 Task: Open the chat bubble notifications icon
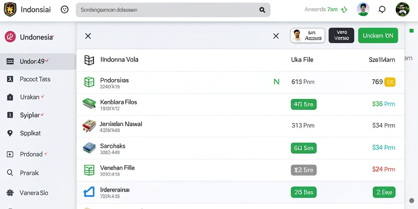point(382,10)
